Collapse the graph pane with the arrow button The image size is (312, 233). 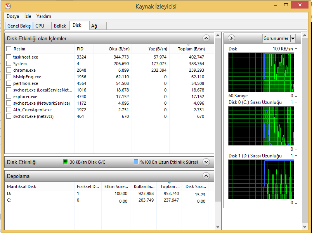[x=231, y=38]
